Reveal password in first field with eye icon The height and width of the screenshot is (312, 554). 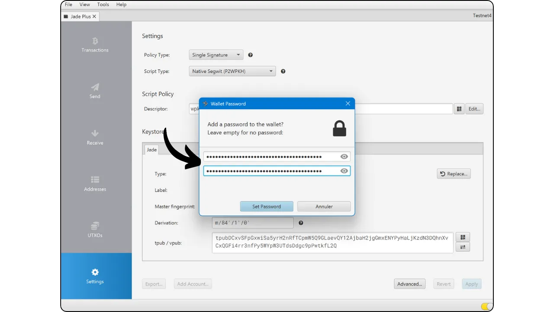344,157
